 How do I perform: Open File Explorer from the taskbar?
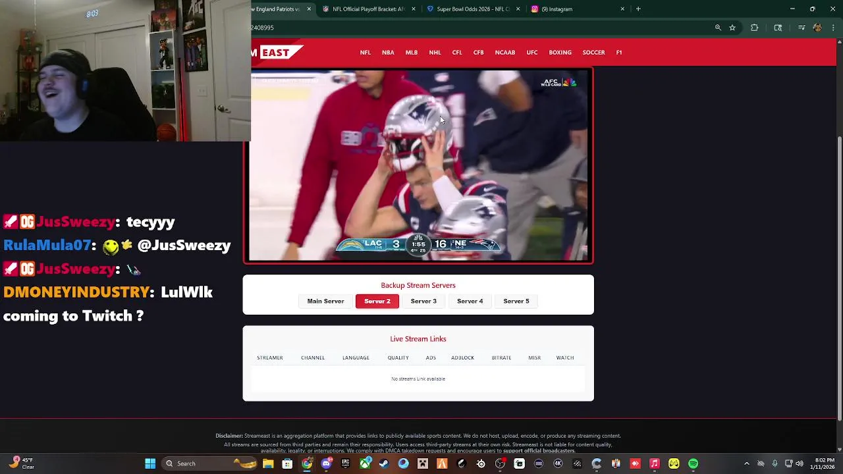pos(268,463)
